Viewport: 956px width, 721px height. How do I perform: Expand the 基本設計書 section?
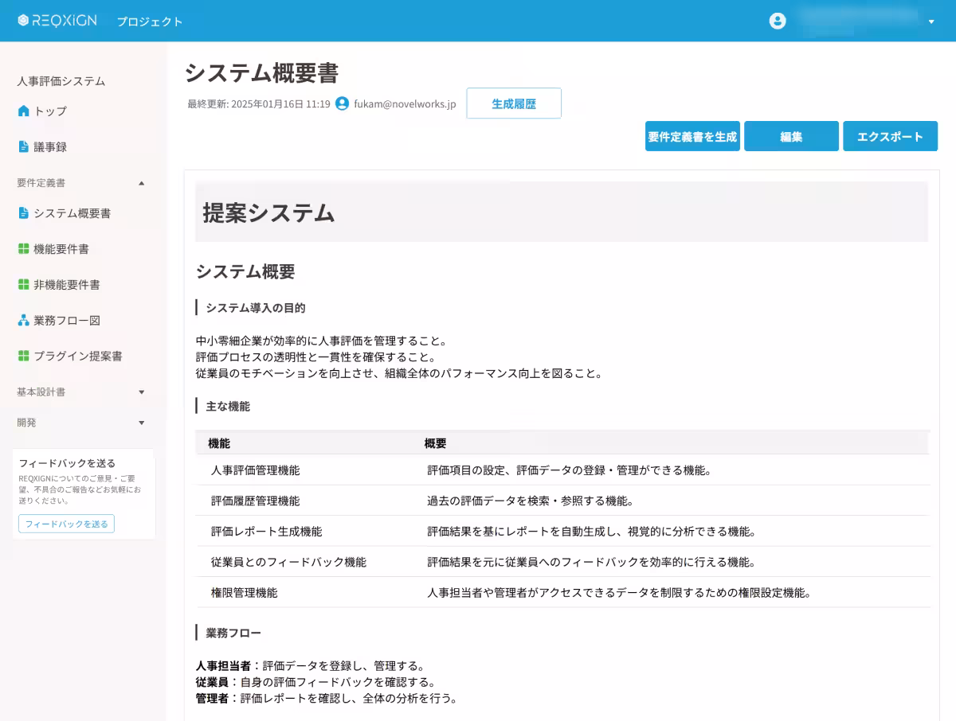point(142,392)
